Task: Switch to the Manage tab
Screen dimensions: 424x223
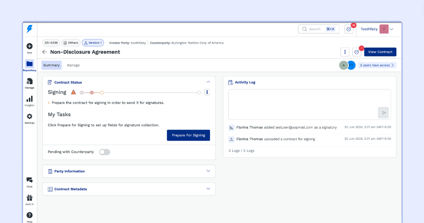Action: 73,65
